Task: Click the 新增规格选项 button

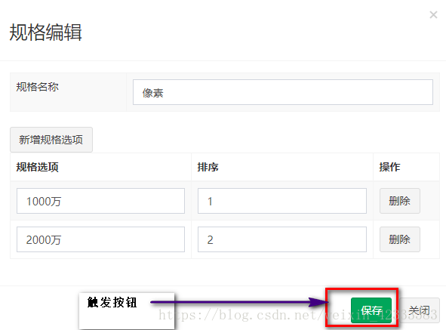Action: [51, 140]
